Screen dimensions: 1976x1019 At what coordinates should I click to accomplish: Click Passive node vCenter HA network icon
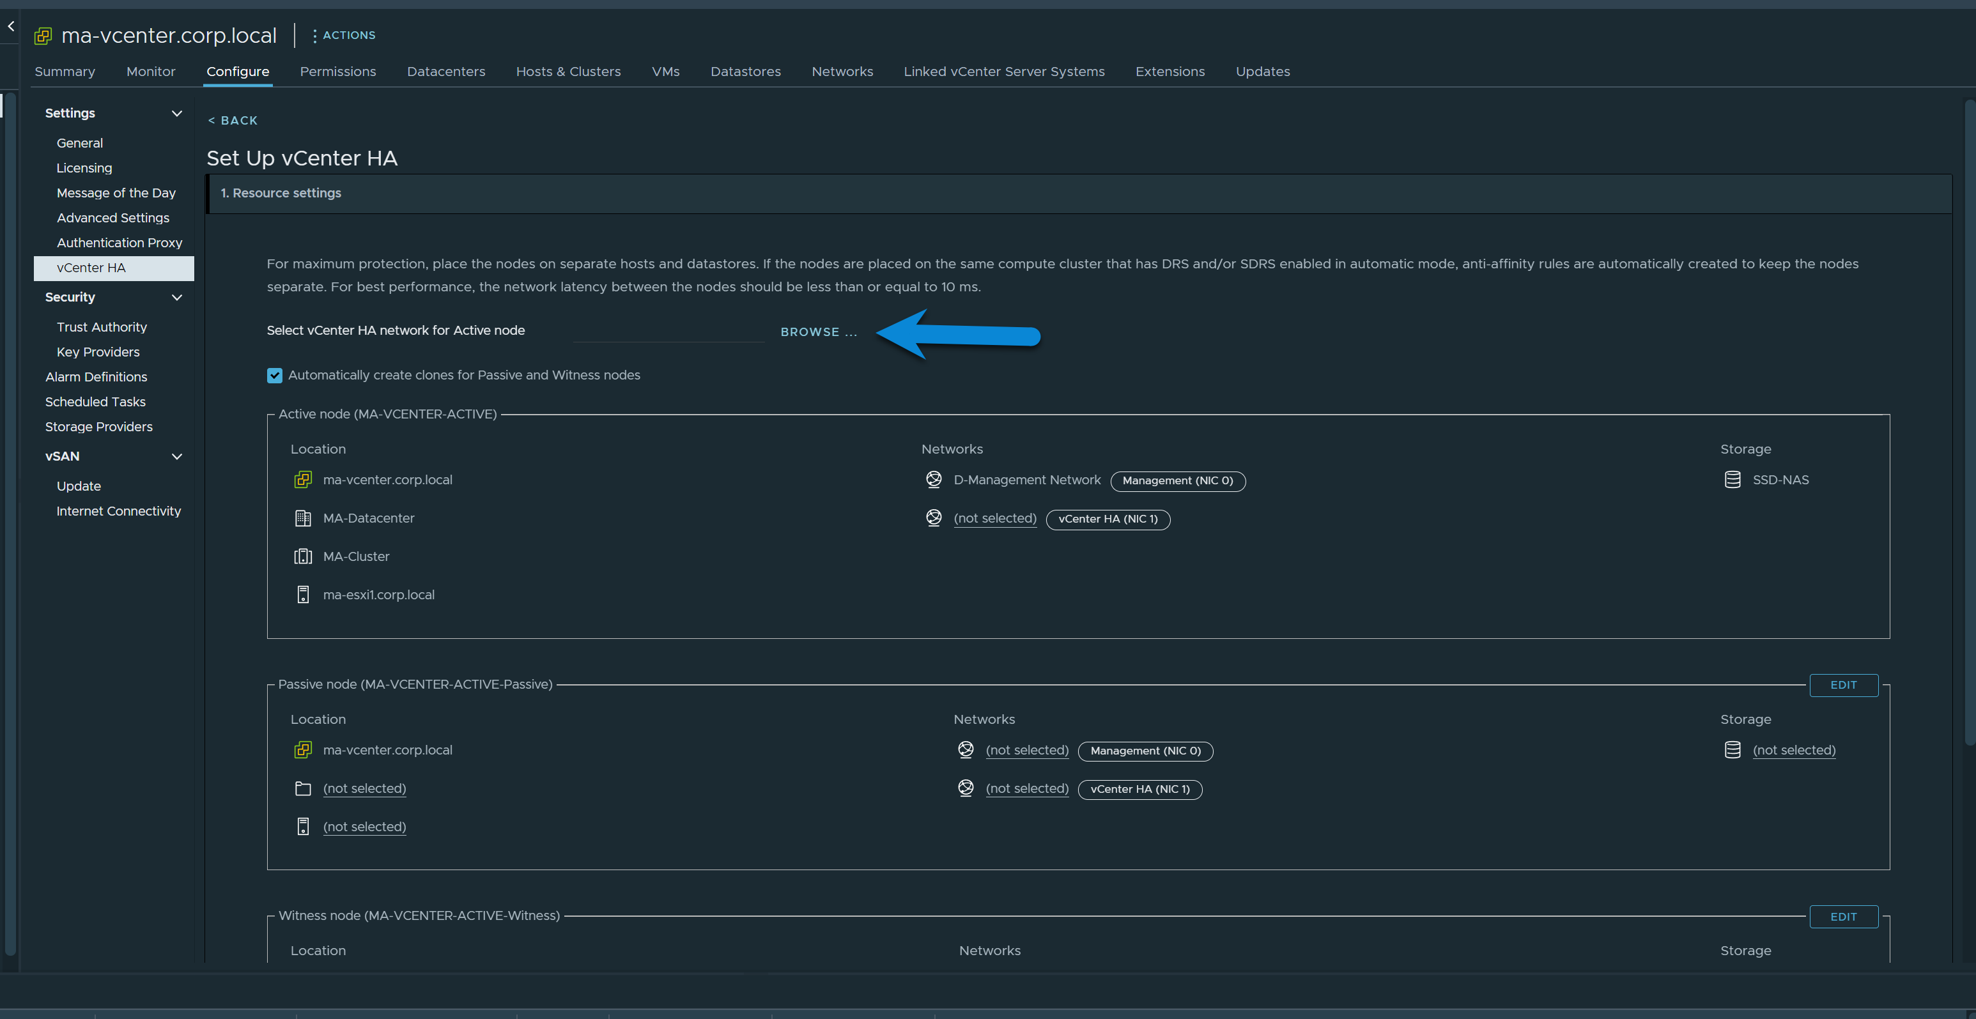click(x=966, y=788)
